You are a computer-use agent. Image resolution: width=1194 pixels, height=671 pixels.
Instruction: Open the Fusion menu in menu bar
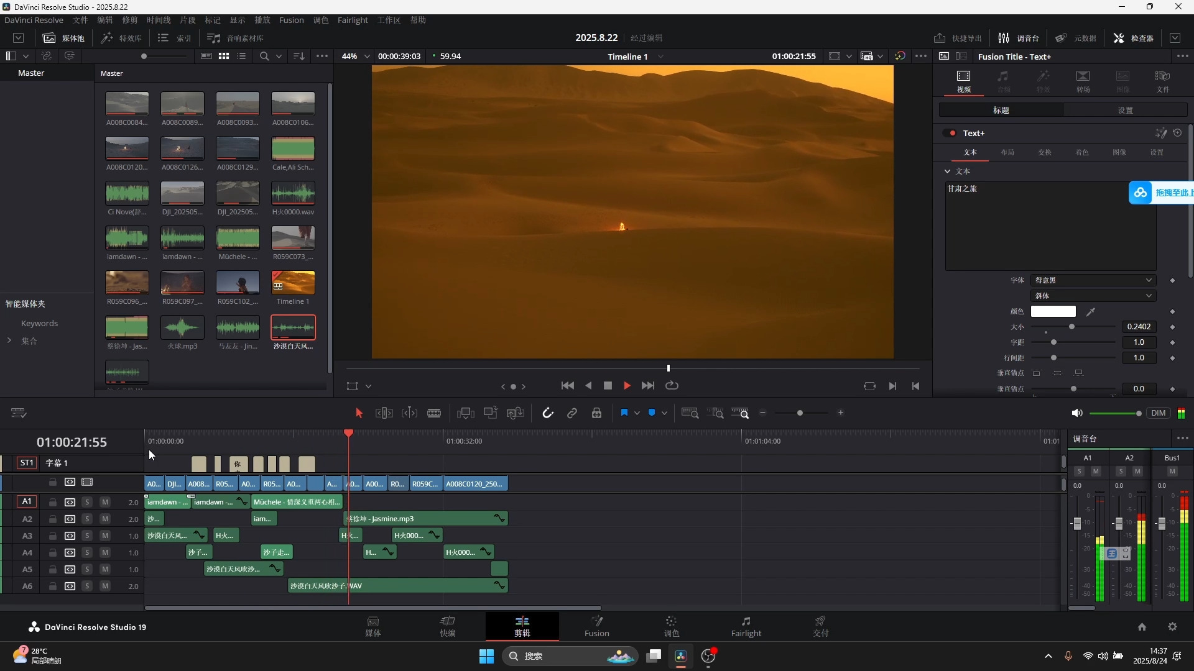pyautogui.click(x=291, y=20)
